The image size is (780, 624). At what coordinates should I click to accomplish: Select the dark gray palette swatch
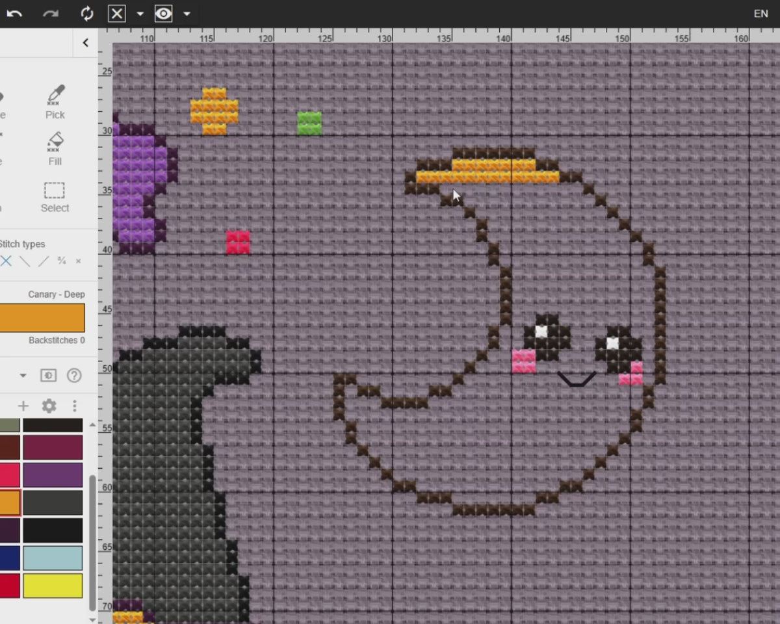tap(53, 502)
